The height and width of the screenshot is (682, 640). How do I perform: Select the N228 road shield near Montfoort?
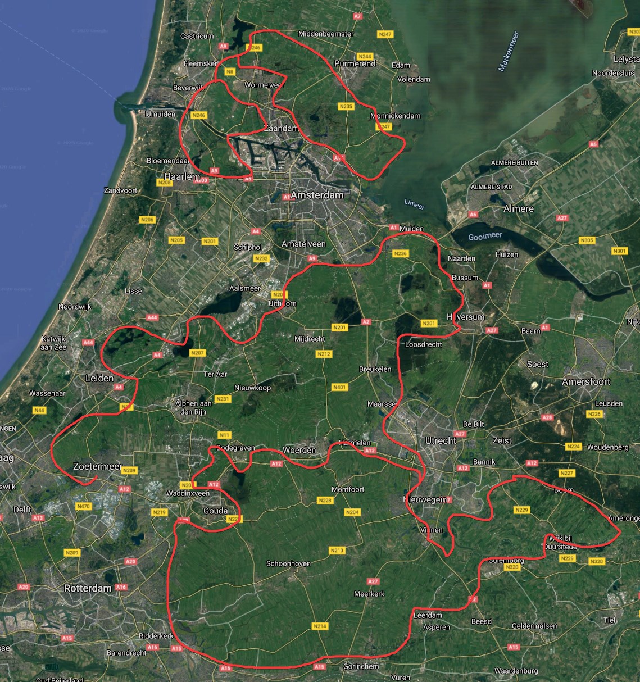coord(325,500)
